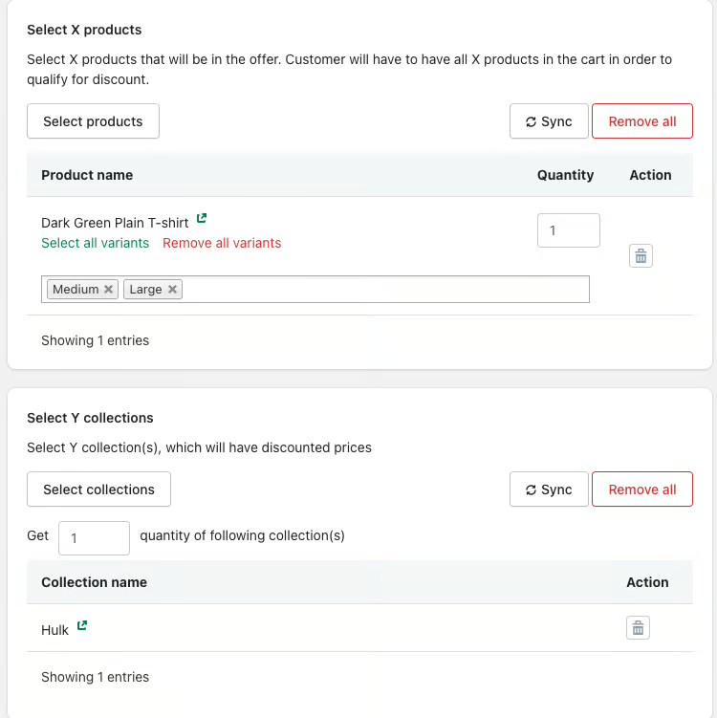This screenshot has height=718, width=717.
Task: Open the Select collections picker
Action: [x=98, y=490]
